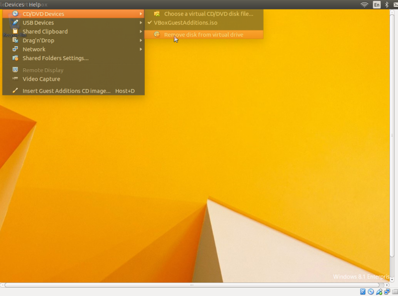Uncheck the VBoxGuestAdditions.iso checkmark

(150, 22)
